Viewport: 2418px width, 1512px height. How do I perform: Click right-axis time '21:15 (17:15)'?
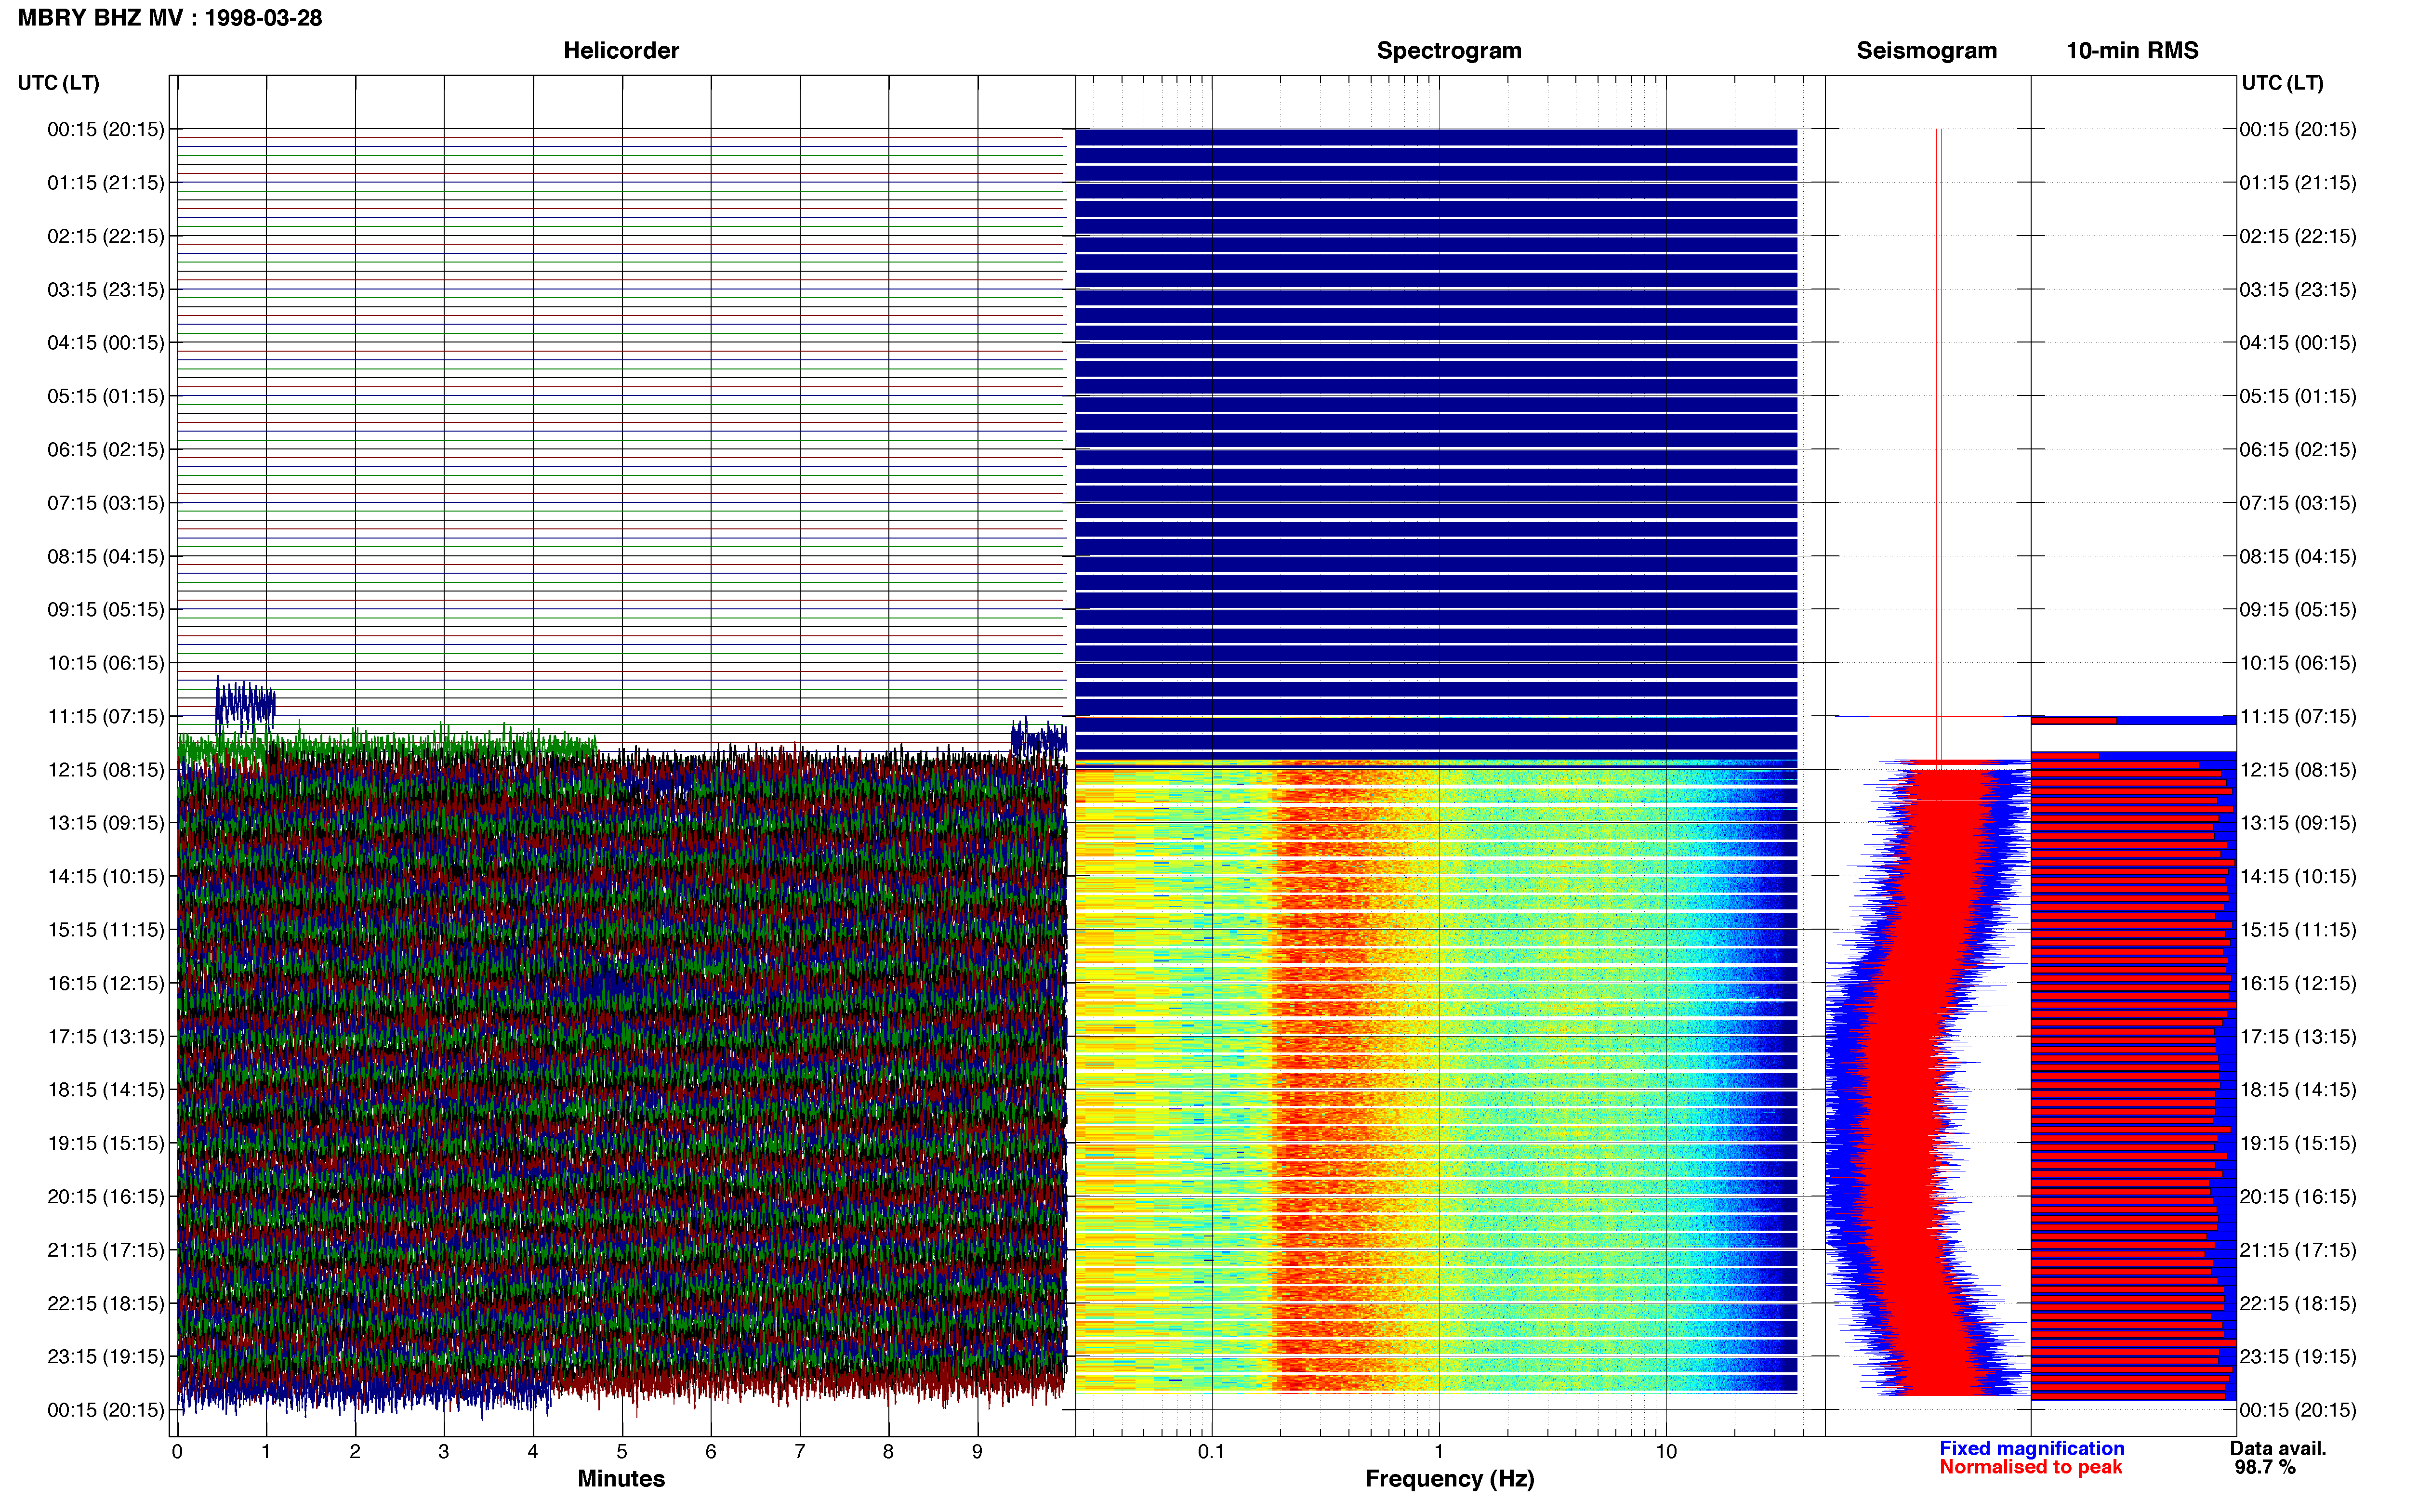pos(2298,1250)
